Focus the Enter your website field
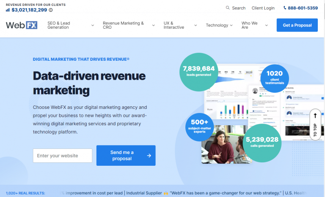Image resolution: width=325 pixels, height=197 pixels. tap(62, 156)
